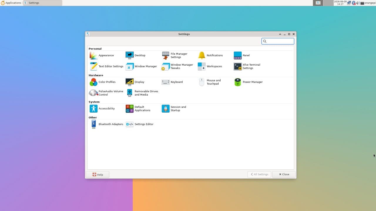Image resolution: width=376 pixels, height=211 pixels.
Task: Open the Color Profiles icon
Action: (93, 82)
